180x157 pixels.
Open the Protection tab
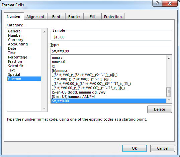(113, 17)
